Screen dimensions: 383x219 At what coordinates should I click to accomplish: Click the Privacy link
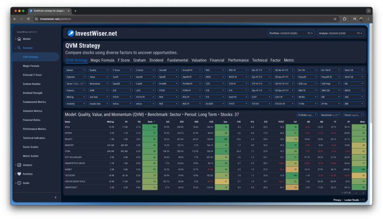337,200
